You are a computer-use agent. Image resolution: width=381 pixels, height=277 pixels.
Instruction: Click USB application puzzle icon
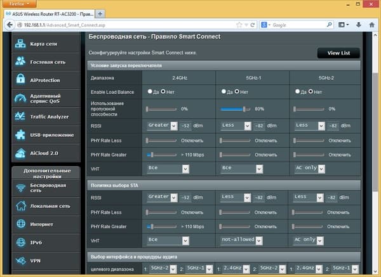20,134
